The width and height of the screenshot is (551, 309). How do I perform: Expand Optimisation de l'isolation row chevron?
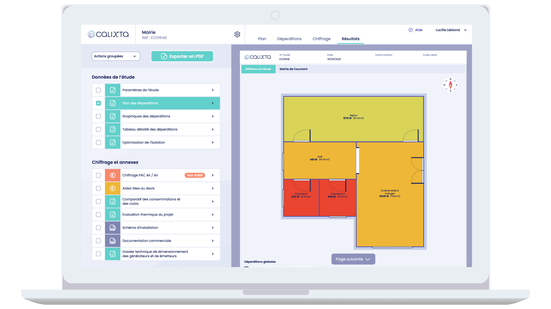click(213, 142)
